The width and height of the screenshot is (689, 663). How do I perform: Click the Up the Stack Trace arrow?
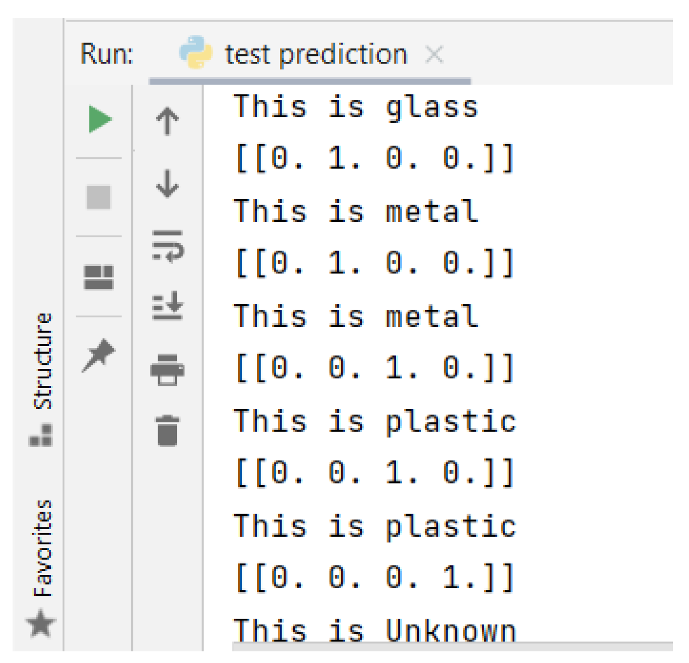click(x=167, y=121)
